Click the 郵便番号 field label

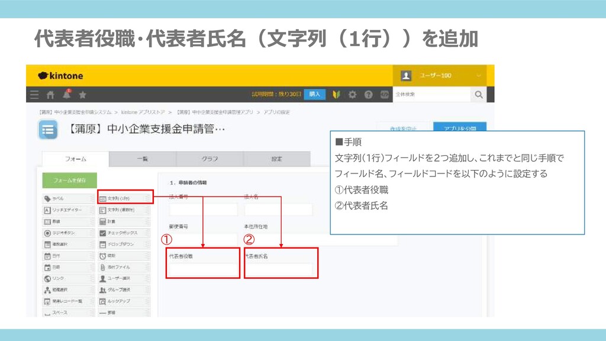[x=179, y=227]
